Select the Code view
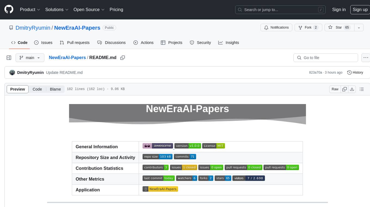The image size is (370, 207). click(37, 89)
